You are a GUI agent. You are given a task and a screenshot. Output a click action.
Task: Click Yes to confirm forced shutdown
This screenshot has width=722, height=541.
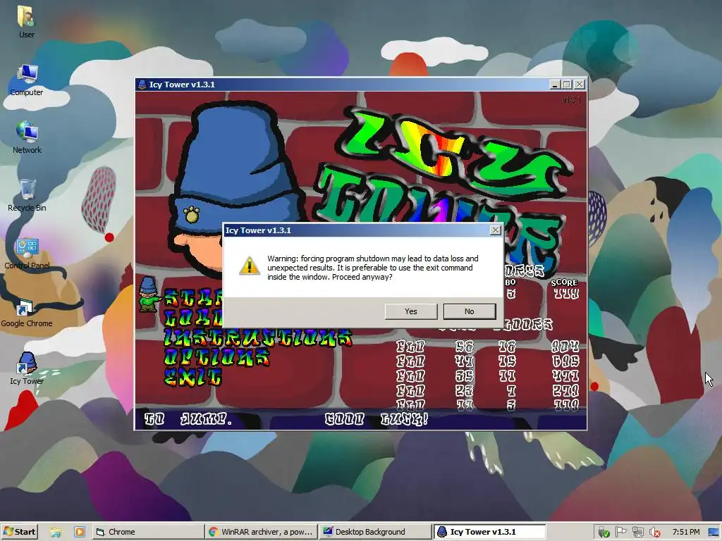(411, 311)
